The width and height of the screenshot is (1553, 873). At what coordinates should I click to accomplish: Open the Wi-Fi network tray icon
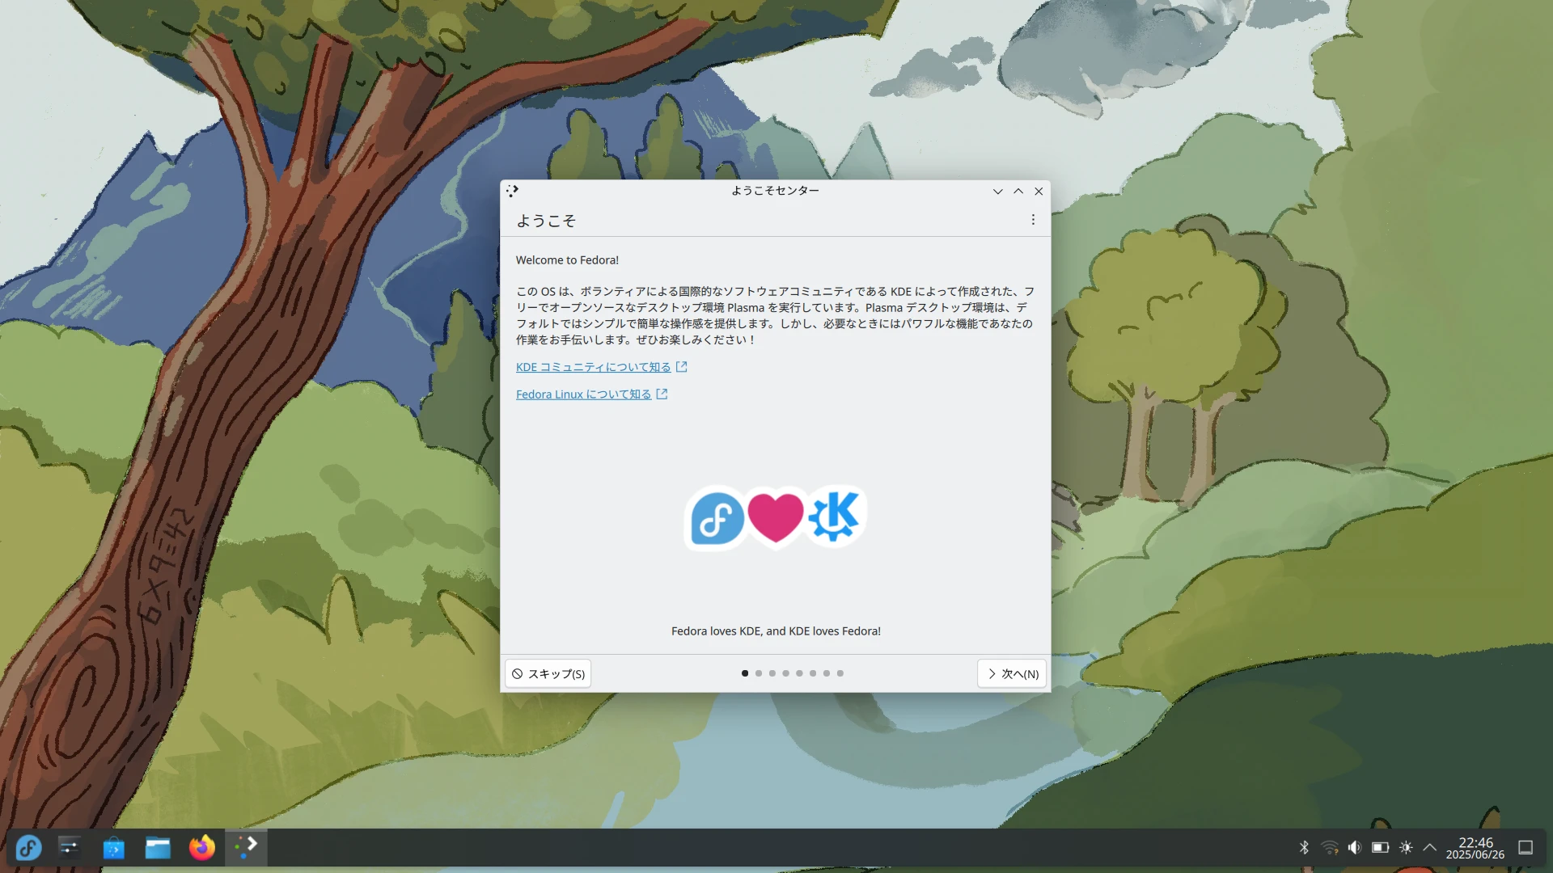click(x=1330, y=847)
